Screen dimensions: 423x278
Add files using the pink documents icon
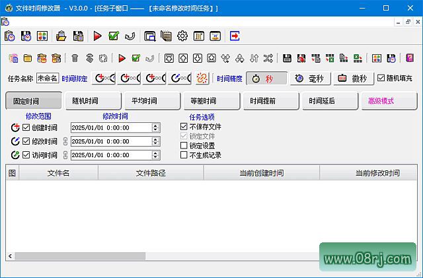tap(13, 58)
